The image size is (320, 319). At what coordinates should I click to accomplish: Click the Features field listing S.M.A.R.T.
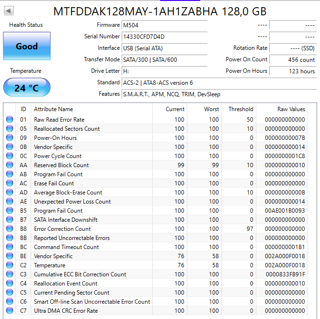point(218,94)
